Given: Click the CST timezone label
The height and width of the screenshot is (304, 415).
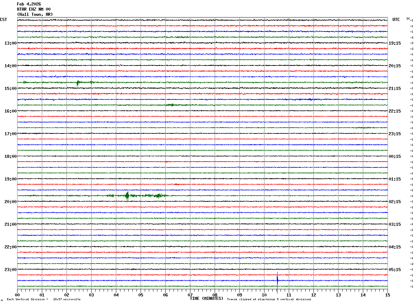Looking at the screenshot, I should coord(3,20).
